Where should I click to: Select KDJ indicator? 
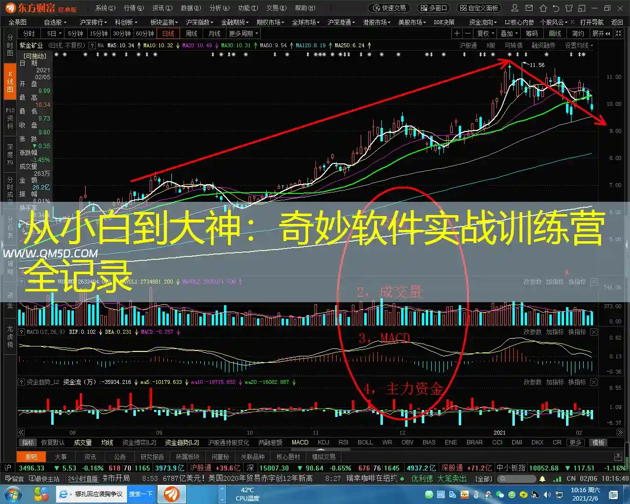point(323,442)
